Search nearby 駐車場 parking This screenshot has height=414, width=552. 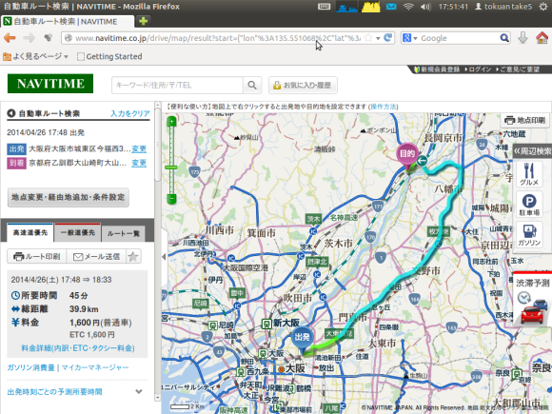529,205
